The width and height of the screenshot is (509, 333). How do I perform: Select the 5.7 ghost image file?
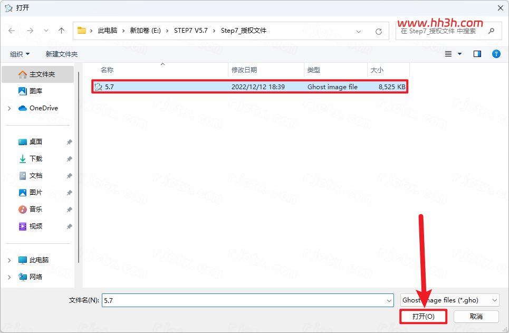click(249, 87)
